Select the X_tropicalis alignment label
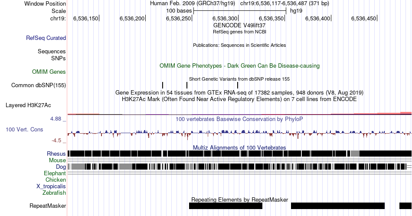The height and width of the screenshot is (216, 412). [x=51, y=187]
